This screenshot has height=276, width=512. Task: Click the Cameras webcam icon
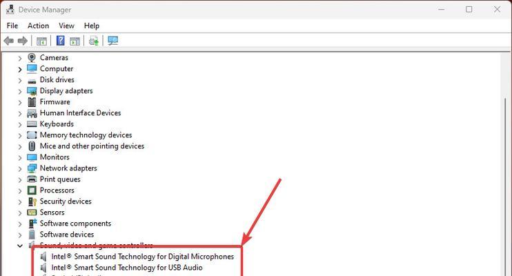click(32, 58)
